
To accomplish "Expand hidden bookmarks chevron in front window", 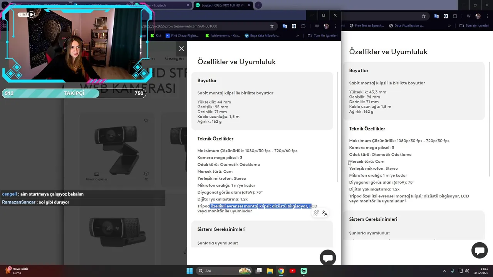I will click(297, 36).
